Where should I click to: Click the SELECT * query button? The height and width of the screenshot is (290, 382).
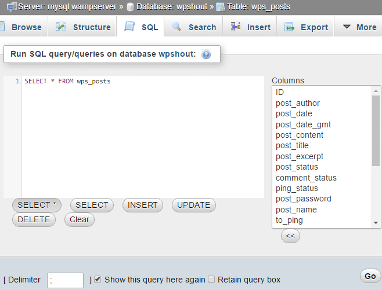37,205
